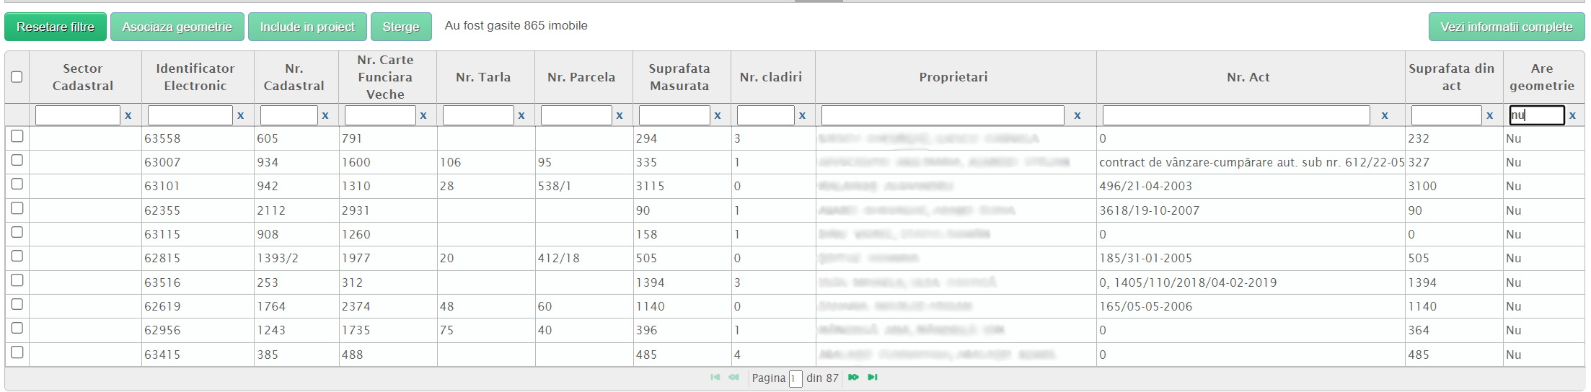Click Vezi informatii complete button
This screenshot has height=392, width=1591.
(x=1506, y=27)
